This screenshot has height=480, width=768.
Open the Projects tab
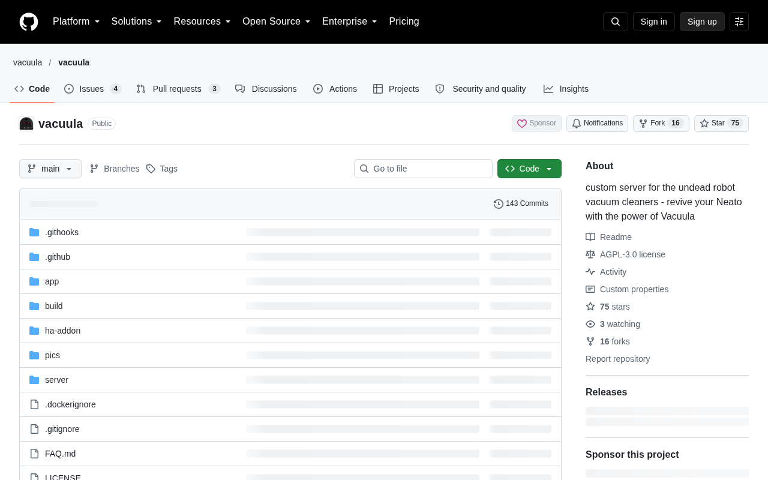pyautogui.click(x=396, y=89)
